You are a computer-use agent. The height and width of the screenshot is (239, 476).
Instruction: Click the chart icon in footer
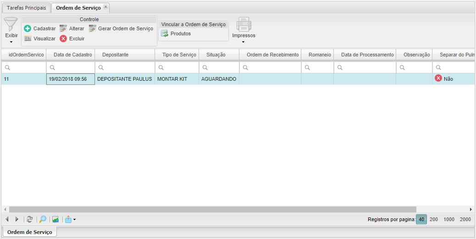point(55,219)
